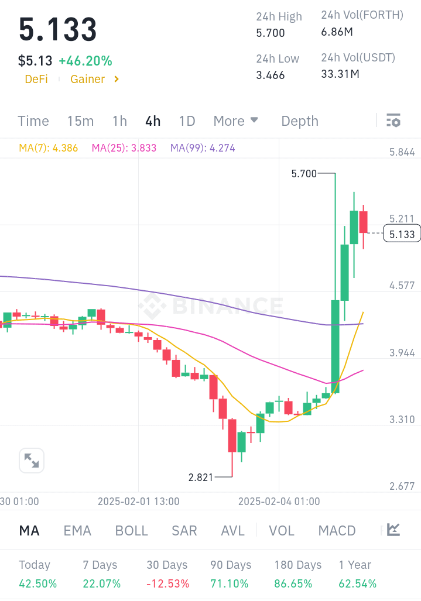The image size is (421, 601).
Task: Open the Depth chart view
Action: pos(300,121)
